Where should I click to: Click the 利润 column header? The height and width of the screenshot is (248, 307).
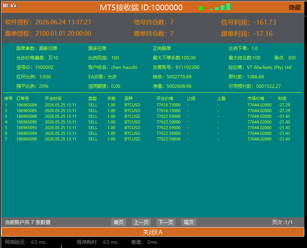[x=282, y=98]
